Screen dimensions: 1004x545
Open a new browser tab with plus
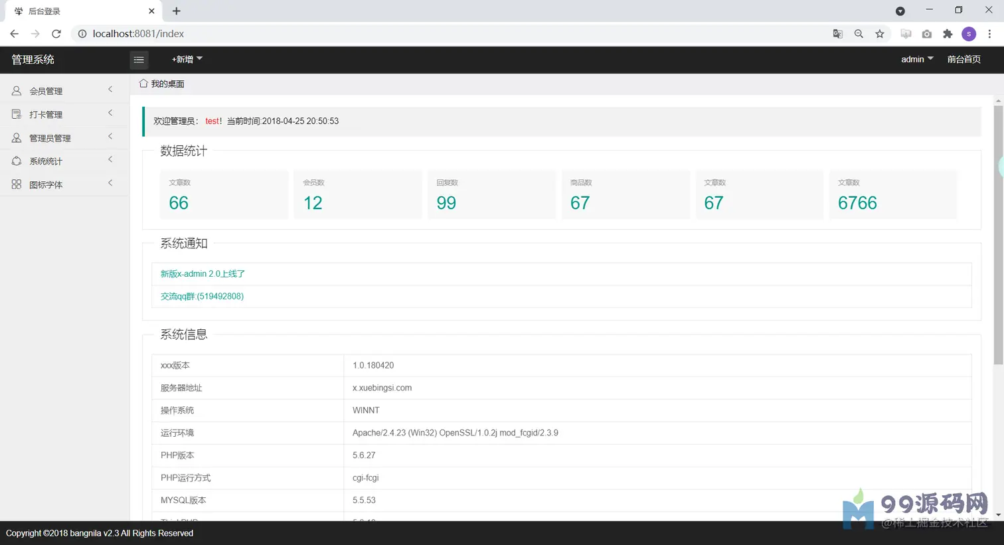click(176, 11)
